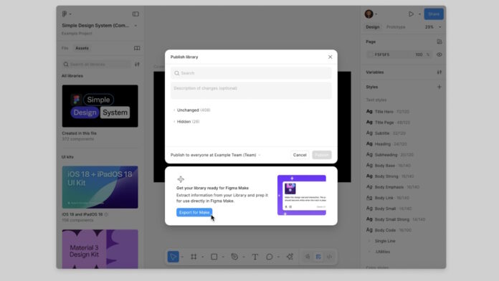The height and width of the screenshot is (281, 499).
Task: Switch to the Prototype tab
Action: 396,27
